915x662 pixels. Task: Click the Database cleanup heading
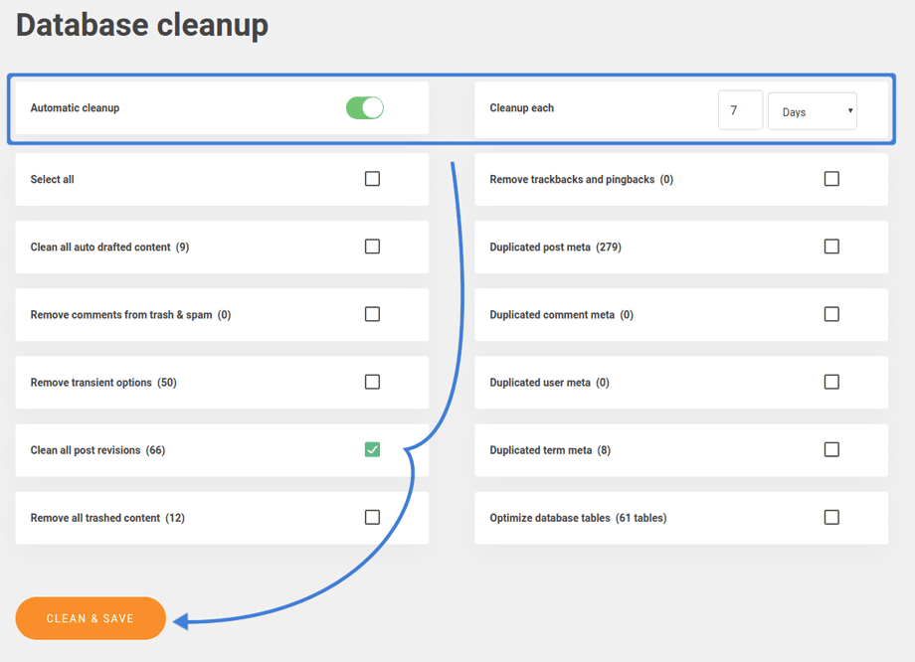tap(142, 25)
